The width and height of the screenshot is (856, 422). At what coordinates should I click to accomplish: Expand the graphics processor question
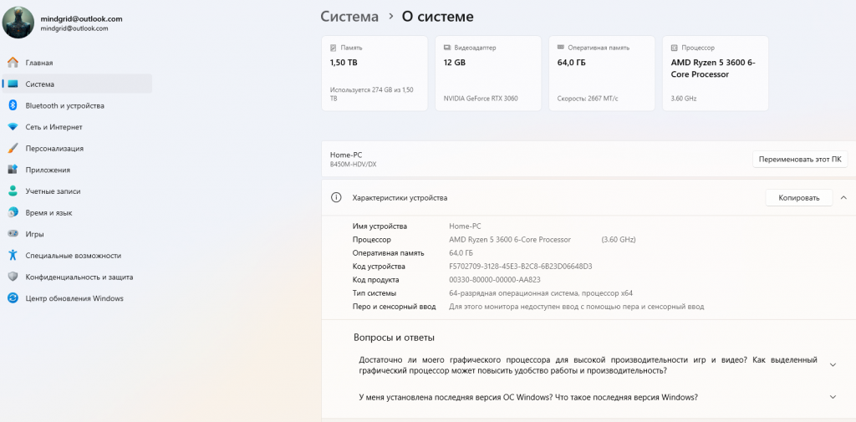pos(833,365)
